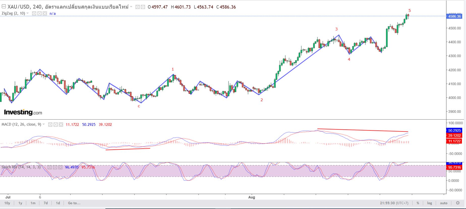The height and width of the screenshot is (209, 466).
Task: Toggle visibility eye for XAU/USD main series
Action: point(138,7)
